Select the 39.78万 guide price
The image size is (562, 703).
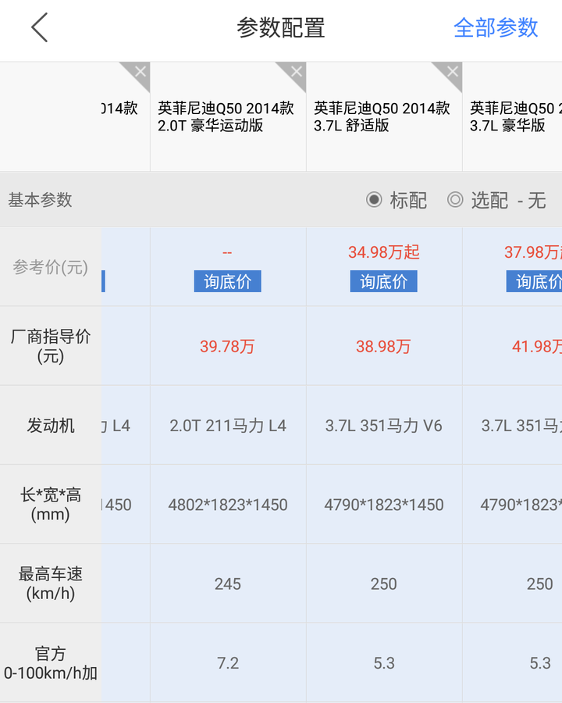click(x=227, y=347)
